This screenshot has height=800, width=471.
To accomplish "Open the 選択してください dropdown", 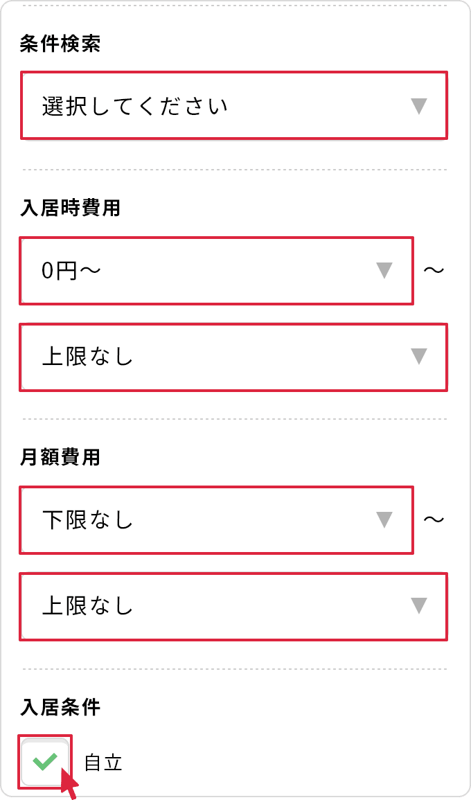I will click(233, 105).
